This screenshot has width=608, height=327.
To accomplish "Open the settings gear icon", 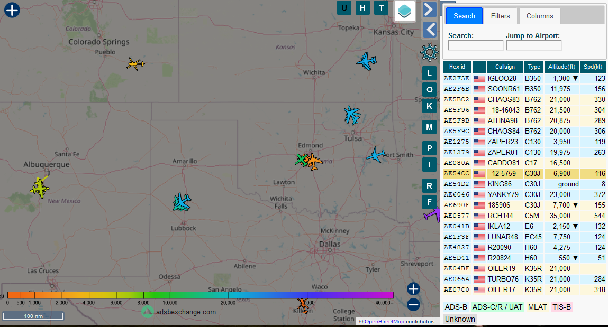I will click(429, 52).
